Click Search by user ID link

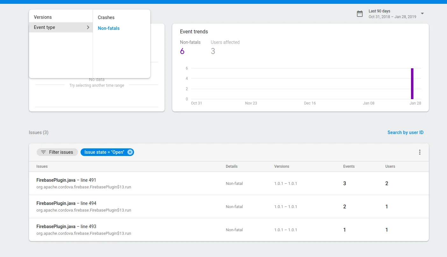coord(405,132)
